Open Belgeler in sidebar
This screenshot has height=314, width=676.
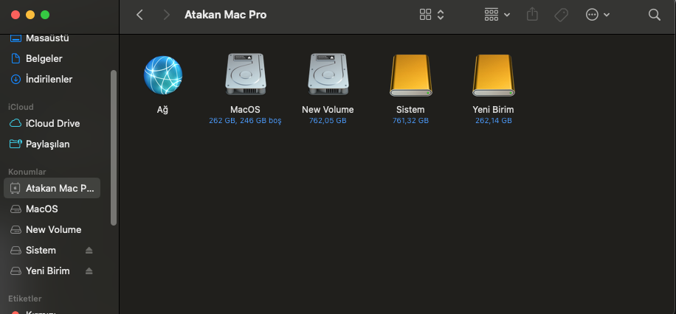click(x=44, y=58)
